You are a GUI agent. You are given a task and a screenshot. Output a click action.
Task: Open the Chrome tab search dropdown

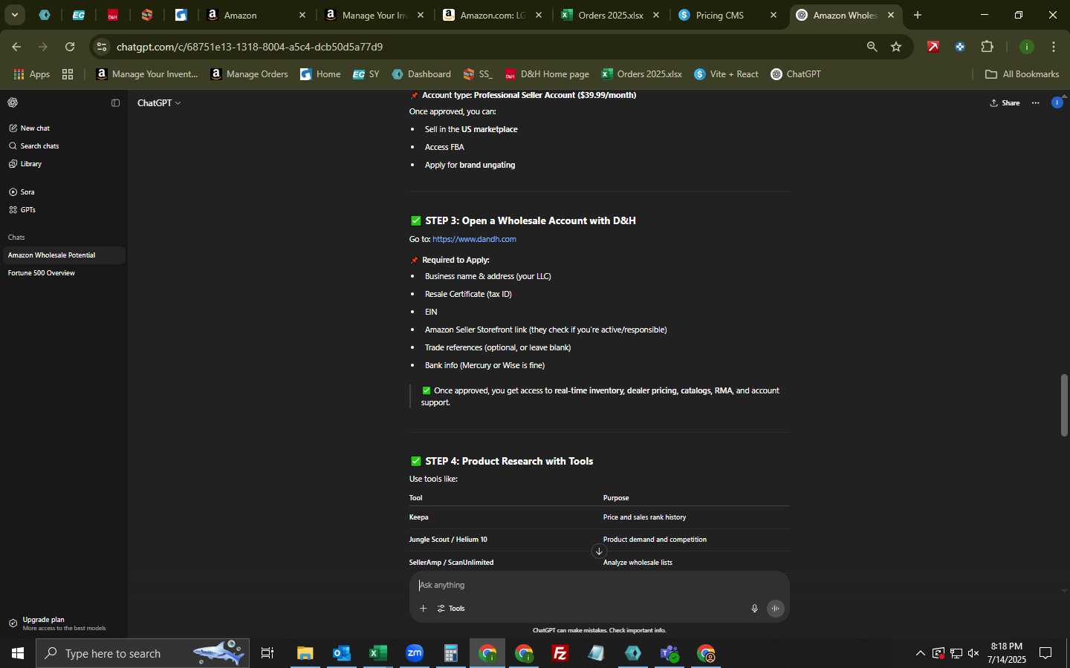(x=15, y=15)
